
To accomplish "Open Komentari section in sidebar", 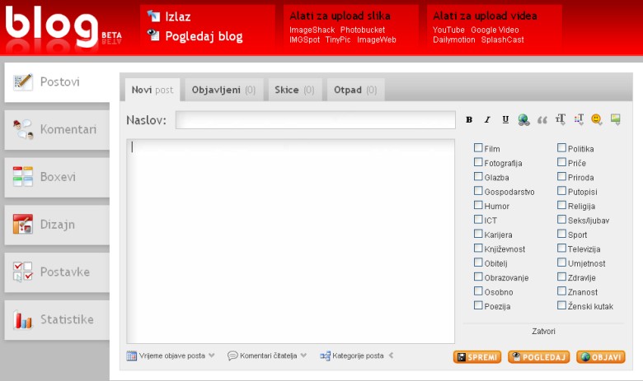I will coord(57,129).
